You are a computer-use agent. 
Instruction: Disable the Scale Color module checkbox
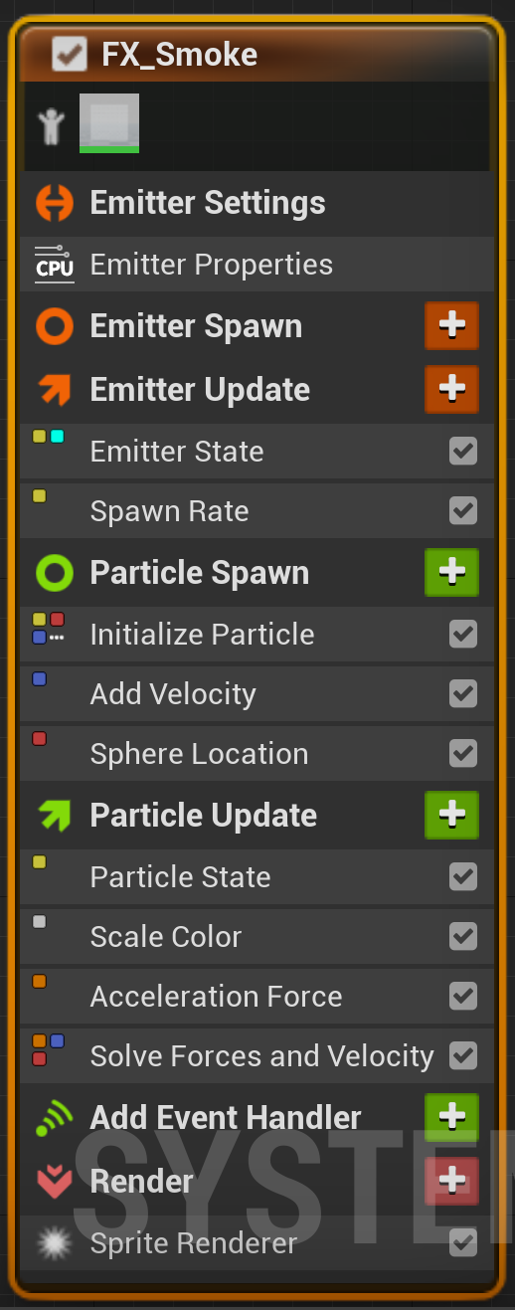(463, 937)
